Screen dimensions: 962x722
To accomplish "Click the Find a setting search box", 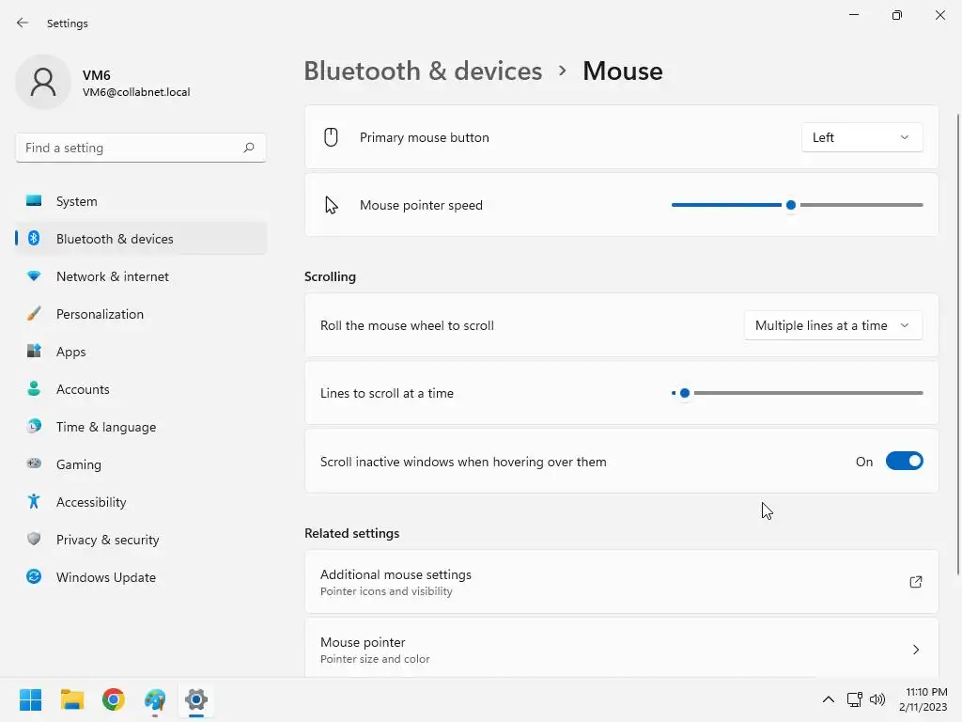I will (x=130, y=148).
